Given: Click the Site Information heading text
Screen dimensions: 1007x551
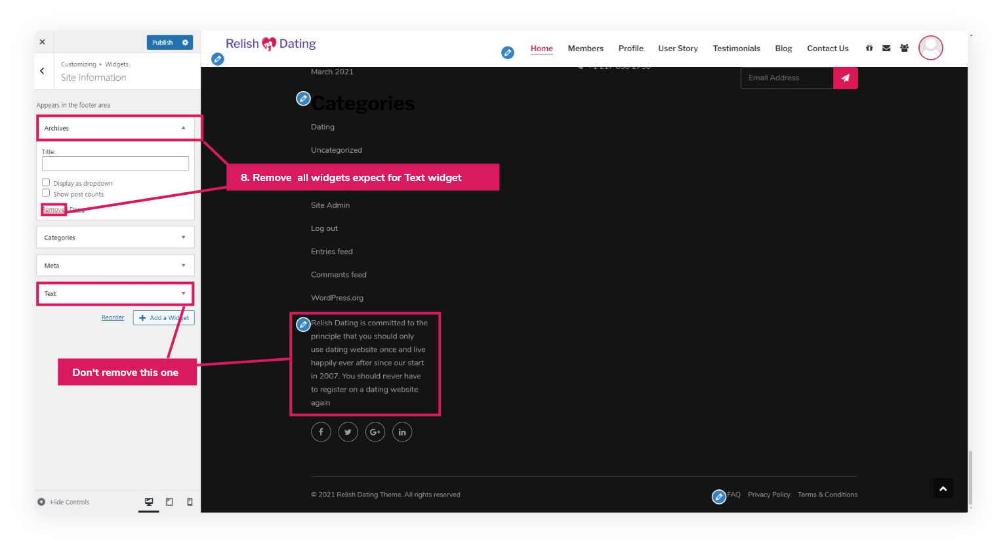Looking at the screenshot, I should pos(94,77).
